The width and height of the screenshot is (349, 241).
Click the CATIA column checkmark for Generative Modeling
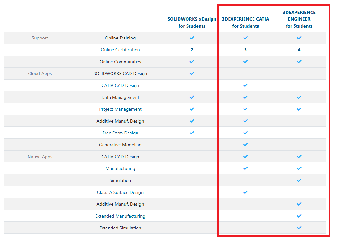pyautogui.click(x=245, y=145)
